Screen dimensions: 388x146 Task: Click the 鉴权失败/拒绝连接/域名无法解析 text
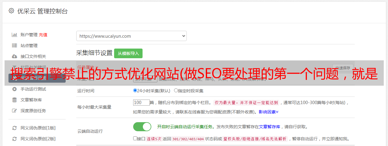click(255, 139)
